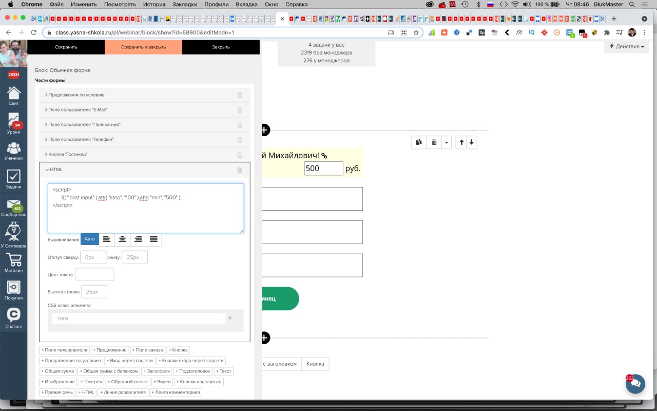Delete the 'Гостинец' button part
This screenshot has height=411, width=657.
240,155
